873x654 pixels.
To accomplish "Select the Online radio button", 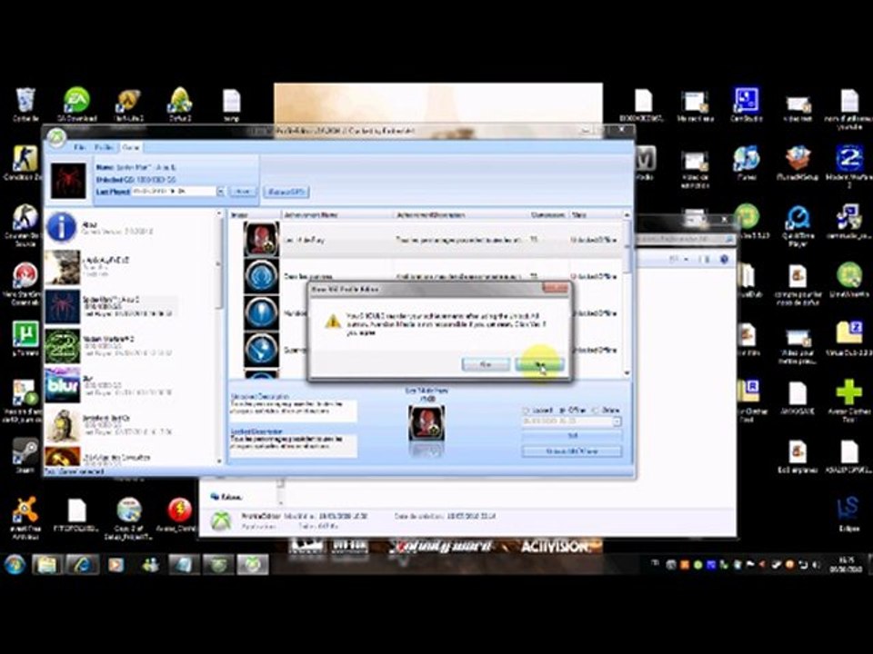I will [x=595, y=411].
